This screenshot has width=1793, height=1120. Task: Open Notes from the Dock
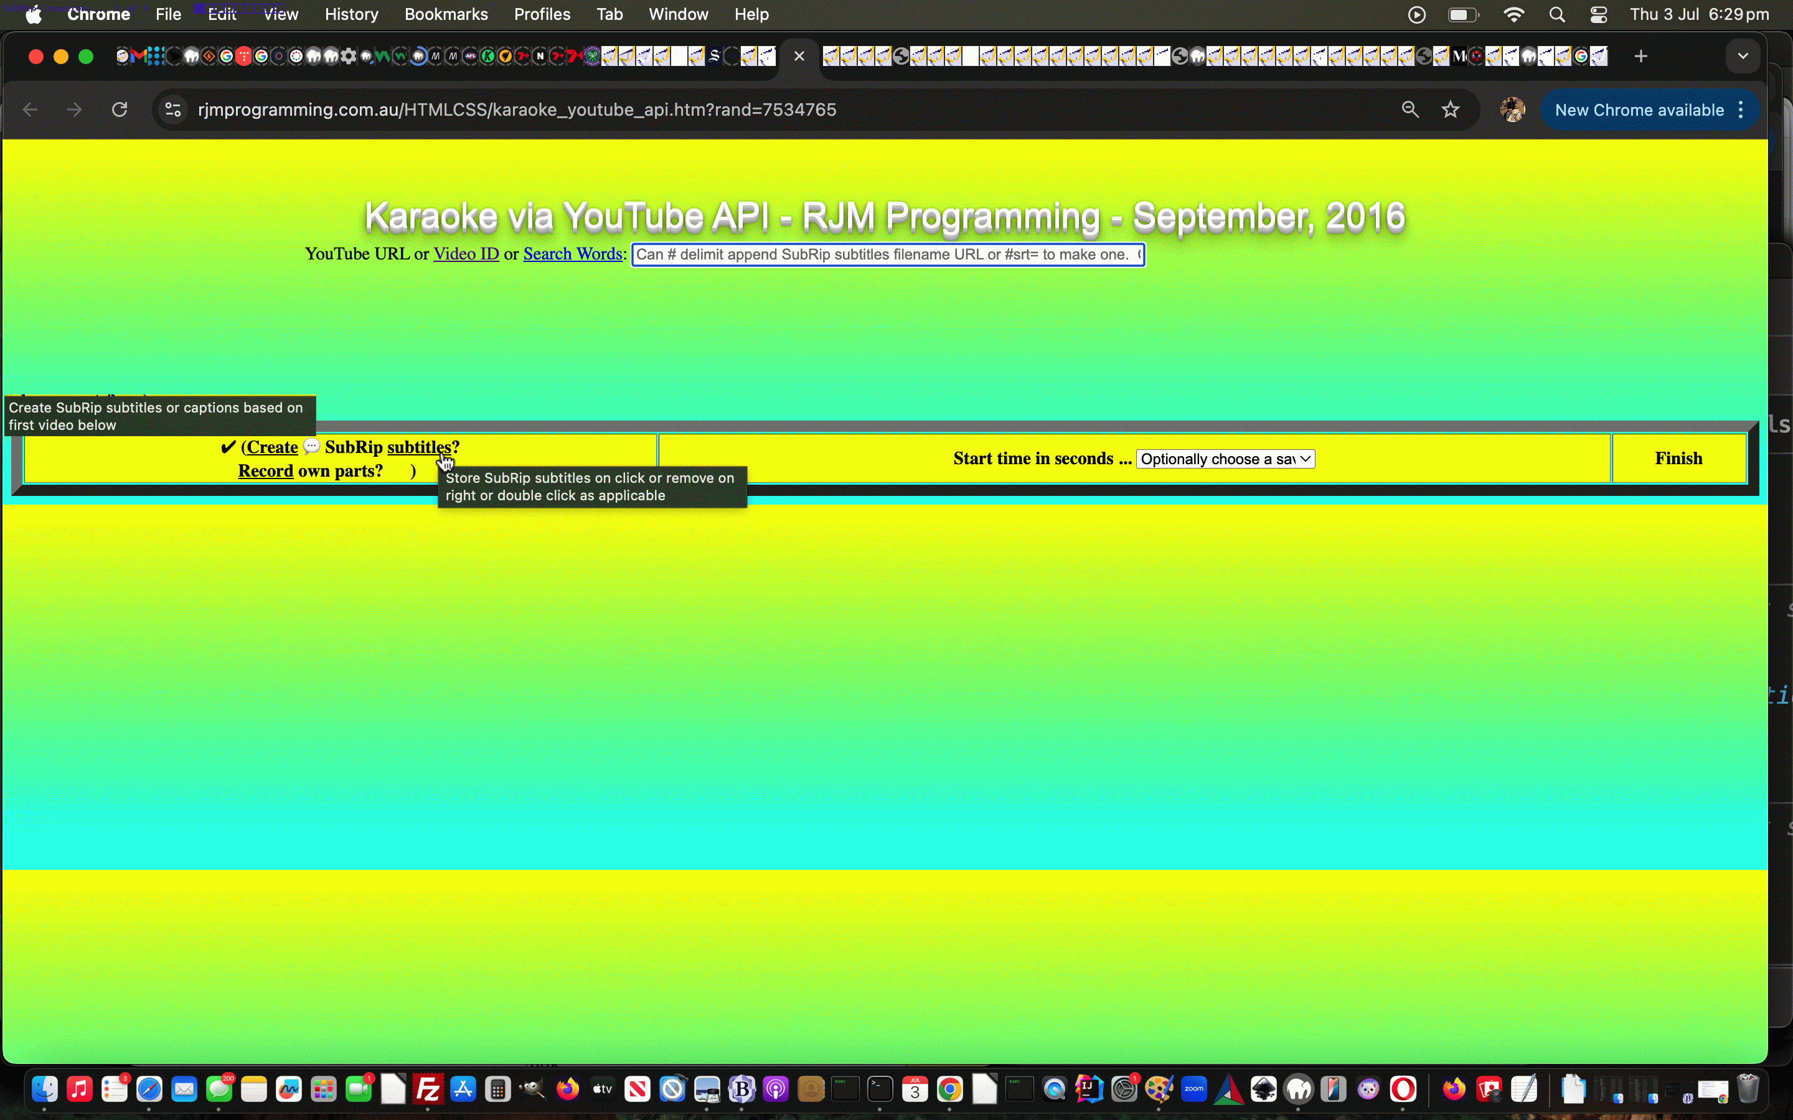[x=253, y=1088]
